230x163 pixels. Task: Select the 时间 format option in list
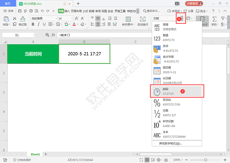click(x=177, y=91)
